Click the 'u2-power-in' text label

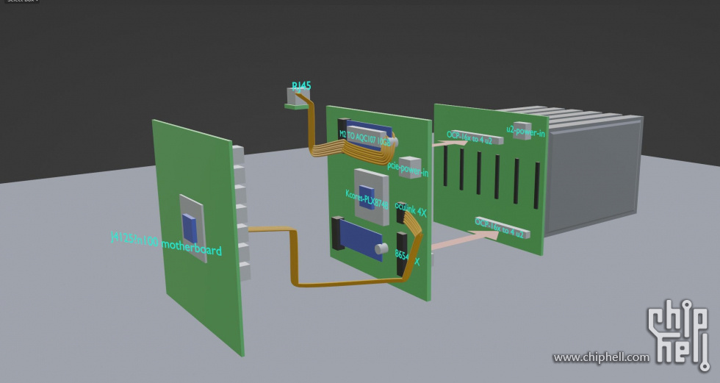(x=526, y=132)
